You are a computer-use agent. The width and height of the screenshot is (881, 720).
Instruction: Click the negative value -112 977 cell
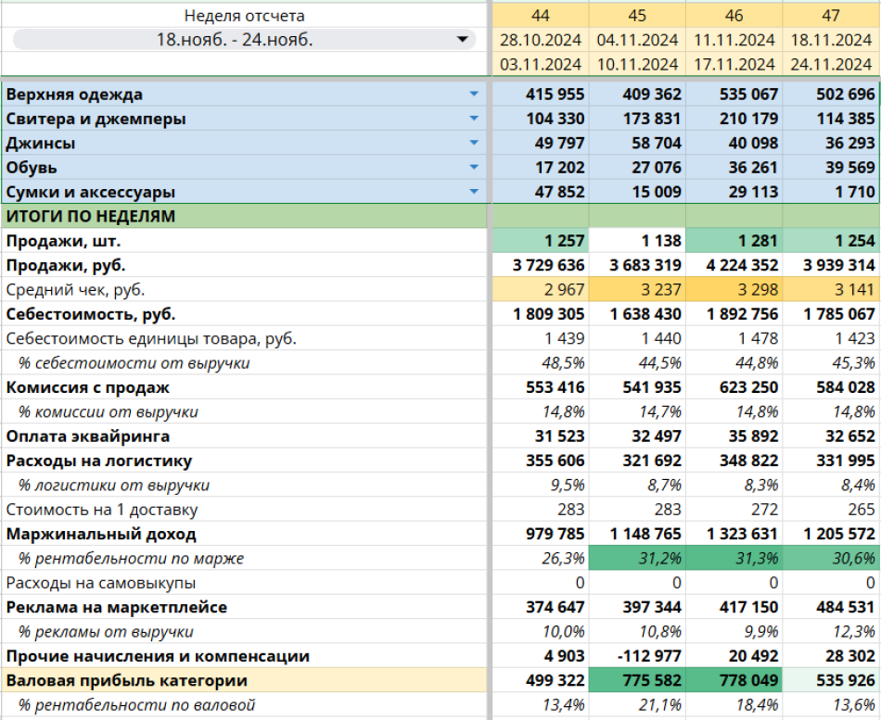[637, 656]
